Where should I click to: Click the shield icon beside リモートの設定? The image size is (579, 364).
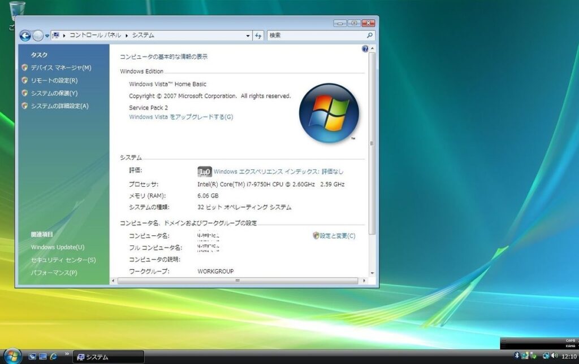[x=25, y=80]
